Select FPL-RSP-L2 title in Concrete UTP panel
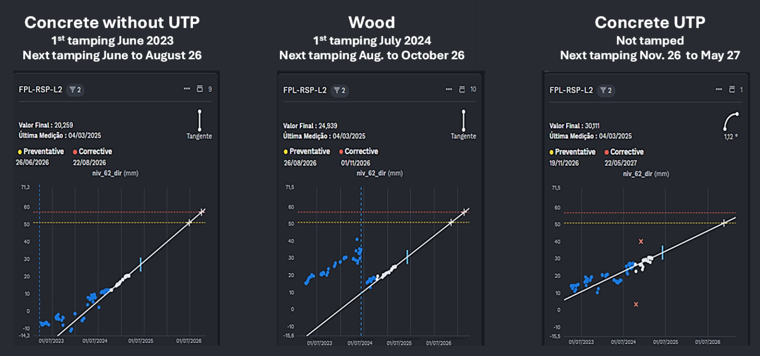Viewport: 760px width, 356px height. click(571, 90)
